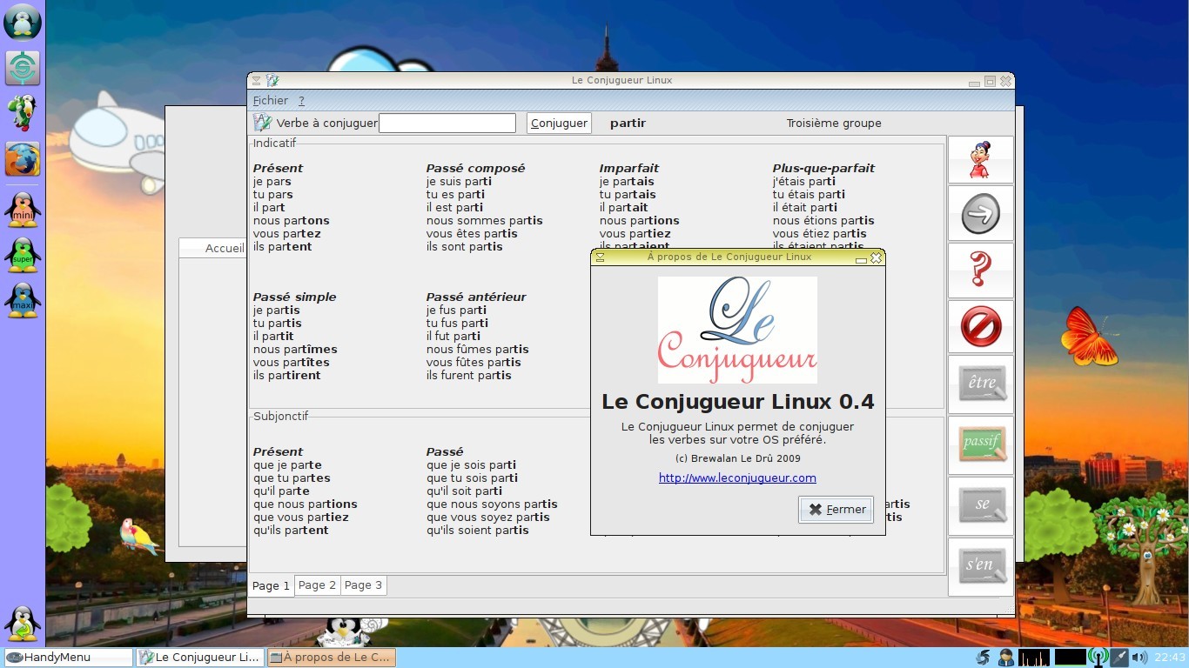
Task: Click the 'Plus-que-parfait' heading
Action: (823, 168)
